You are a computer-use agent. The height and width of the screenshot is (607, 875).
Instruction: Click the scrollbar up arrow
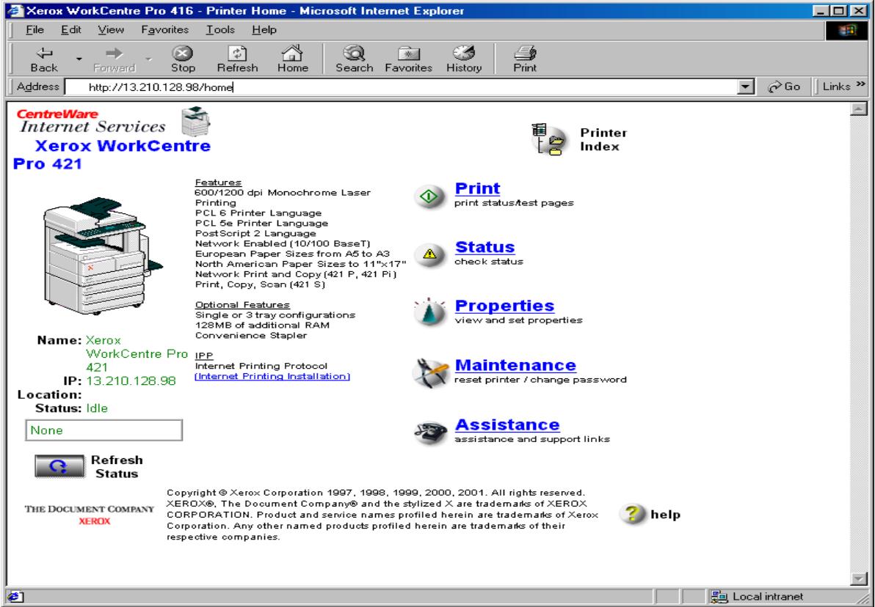[860, 108]
